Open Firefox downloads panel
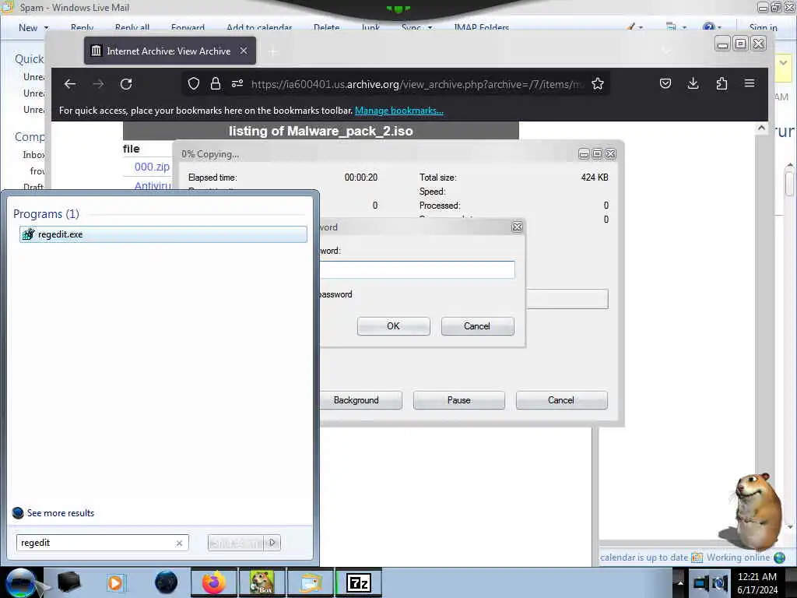This screenshot has width=797, height=598. point(693,83)
